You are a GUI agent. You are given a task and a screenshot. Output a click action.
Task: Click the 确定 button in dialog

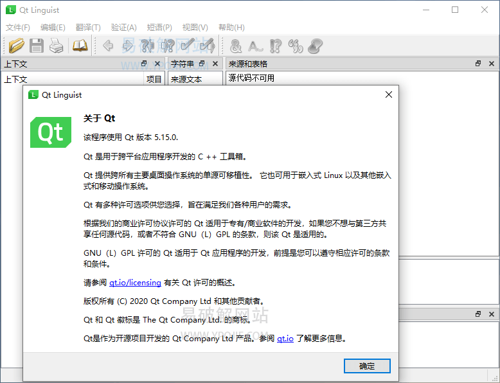tap(367, 366)
